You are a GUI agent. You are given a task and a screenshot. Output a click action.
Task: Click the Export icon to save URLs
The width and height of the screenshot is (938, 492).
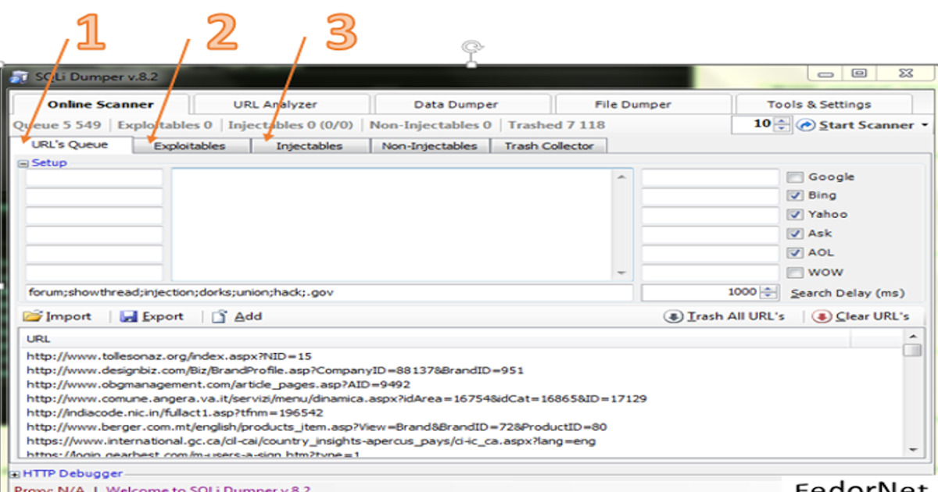coord(130,316)
